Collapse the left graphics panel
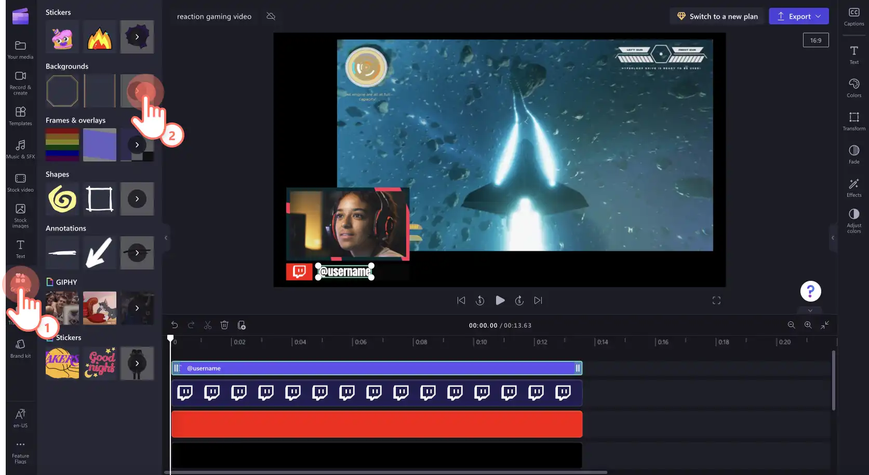This screenshot has width=869, height=475. [166, 238]
